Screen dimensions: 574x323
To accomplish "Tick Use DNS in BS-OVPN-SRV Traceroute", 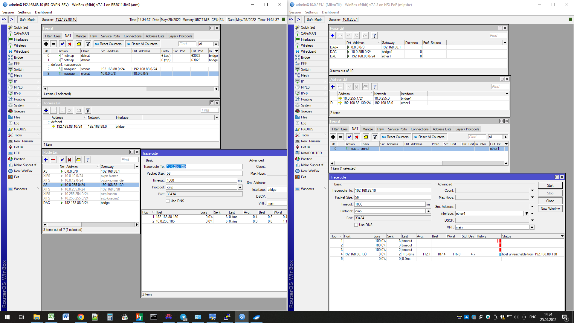I will click(x=168, y=201).
